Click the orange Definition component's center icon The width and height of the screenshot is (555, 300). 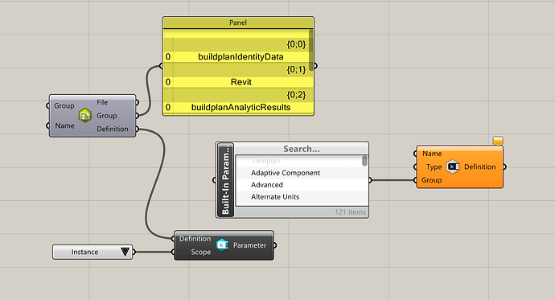pyautogui.click(x=453, y=166)
